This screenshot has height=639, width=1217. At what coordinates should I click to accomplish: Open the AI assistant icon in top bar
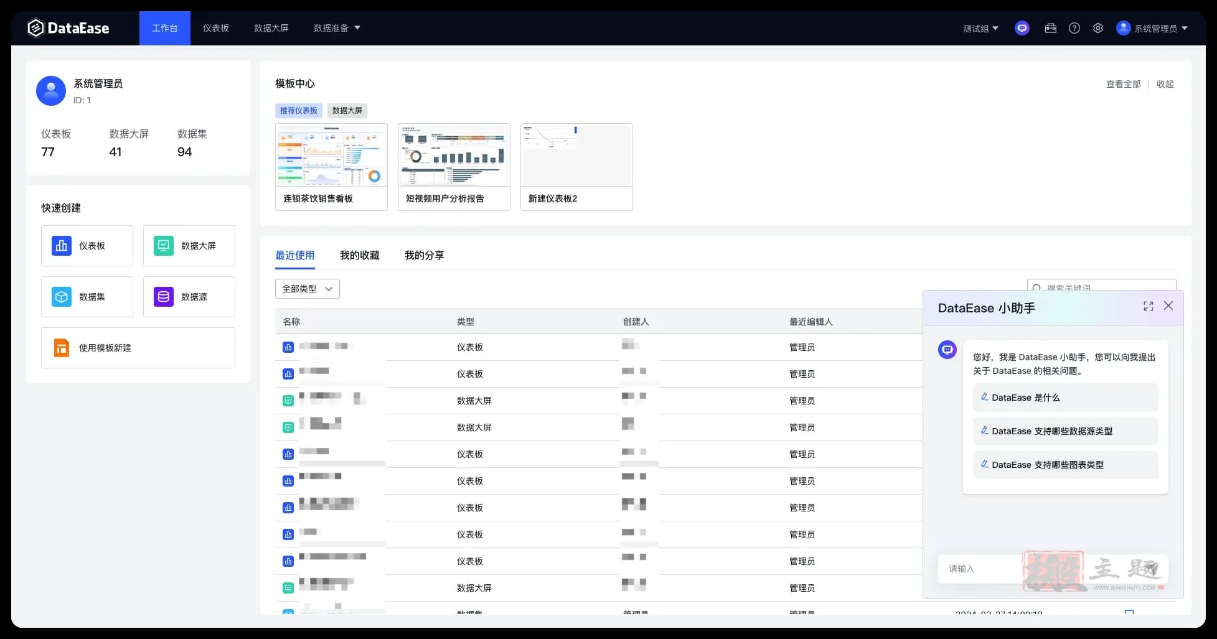coord(1022,28)
